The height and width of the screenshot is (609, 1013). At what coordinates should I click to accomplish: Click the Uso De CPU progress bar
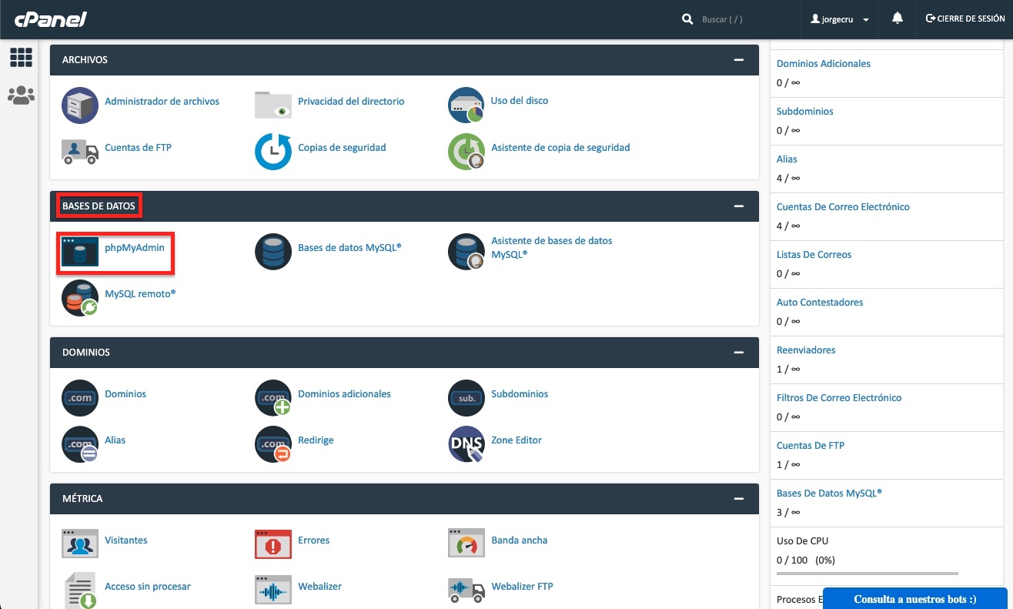tap(866, 573)
